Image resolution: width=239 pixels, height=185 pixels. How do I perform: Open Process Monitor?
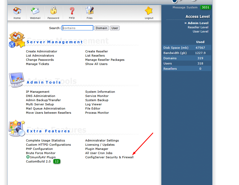(x=97, y=113)
